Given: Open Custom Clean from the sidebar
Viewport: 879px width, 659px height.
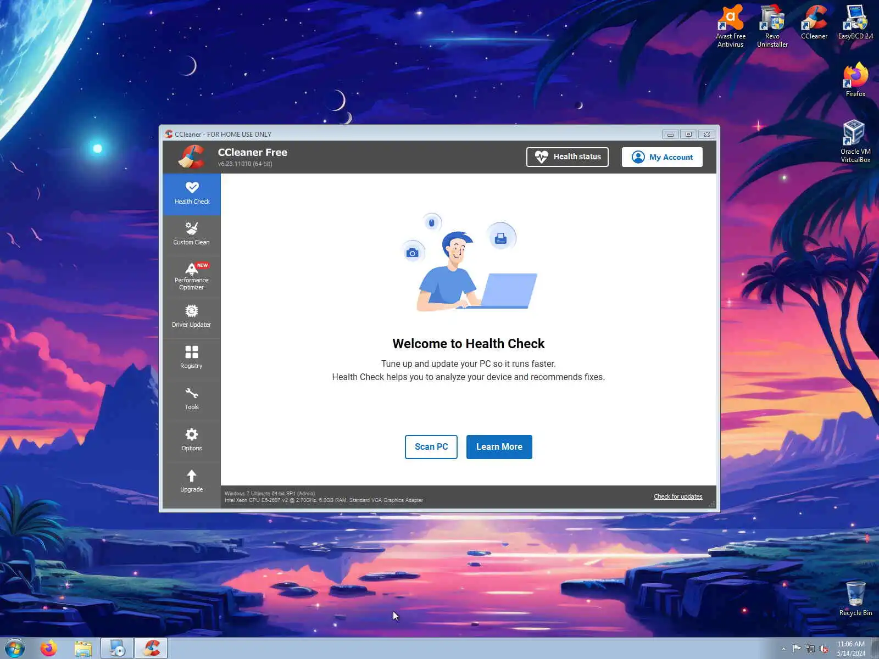Looking at the screenshot, I should [x=192, y=234].
